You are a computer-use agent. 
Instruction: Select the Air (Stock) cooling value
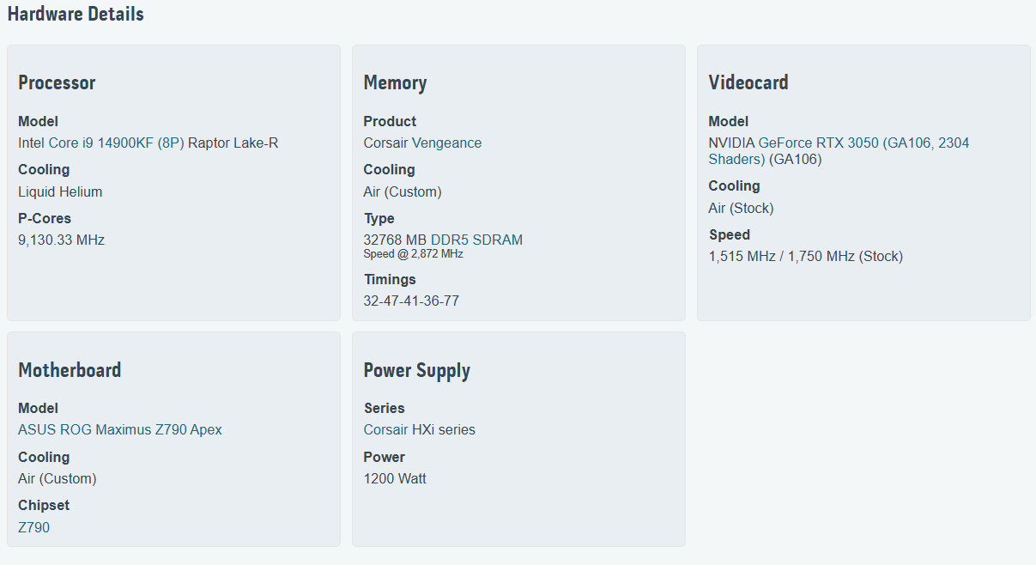pos(741,208)
